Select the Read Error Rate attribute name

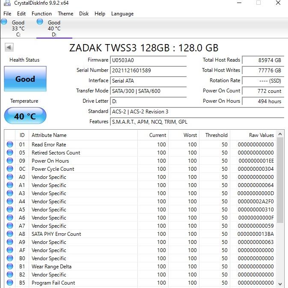click(x=49, y=145)
